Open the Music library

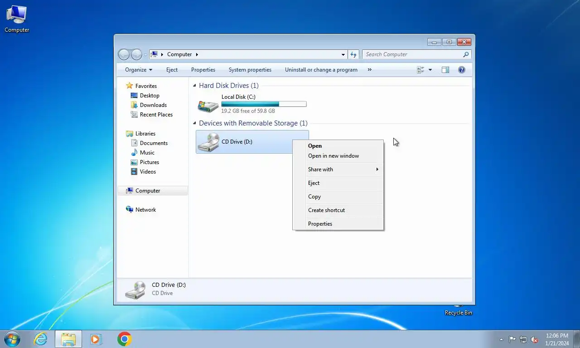(x=147, y=153)
